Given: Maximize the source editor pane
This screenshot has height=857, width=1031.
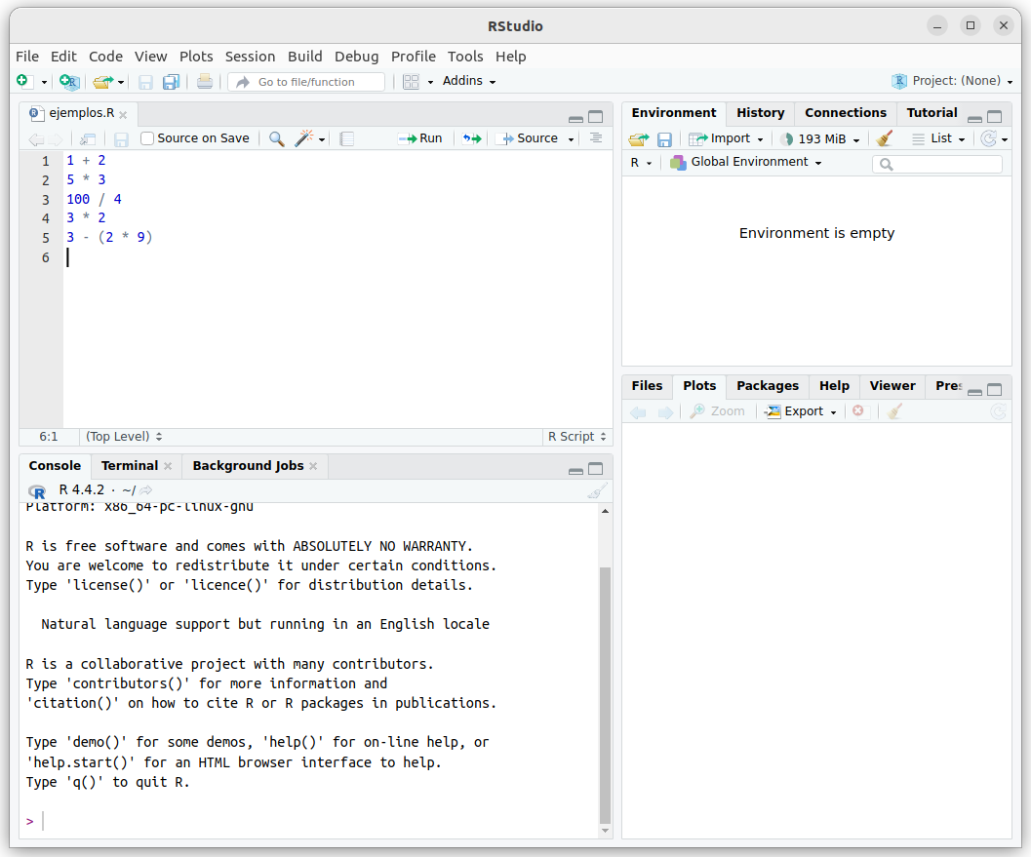Looking at the screenshot, I should point(596,117).
